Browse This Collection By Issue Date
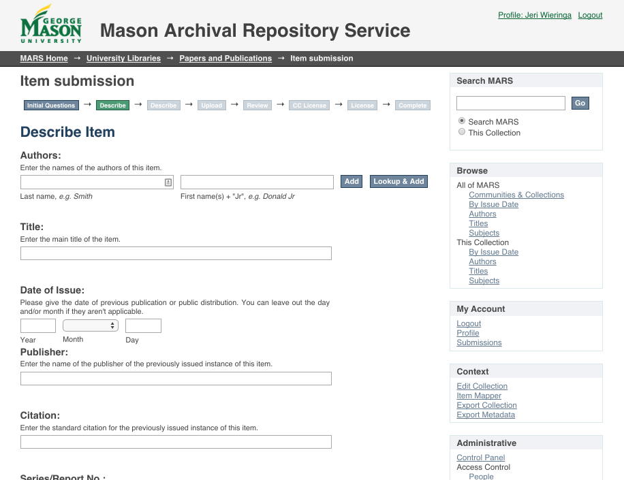The image size is (624, 480). [x=493, y=252]
